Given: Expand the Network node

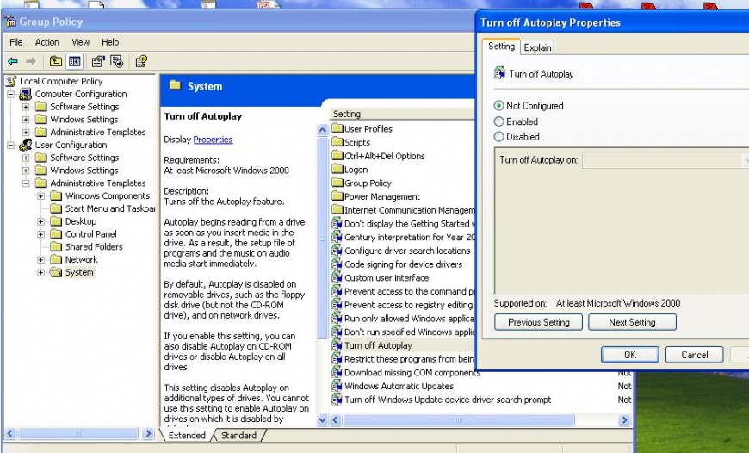Looking at the screenshot, I should tap(41, 259).
